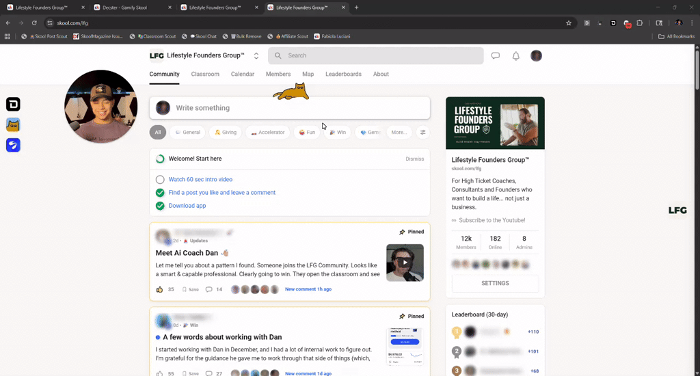Open Watch 60 sec intro video link
Image resolution: width=700 pixels, height=376 pixels.
[x=200, y=180]
